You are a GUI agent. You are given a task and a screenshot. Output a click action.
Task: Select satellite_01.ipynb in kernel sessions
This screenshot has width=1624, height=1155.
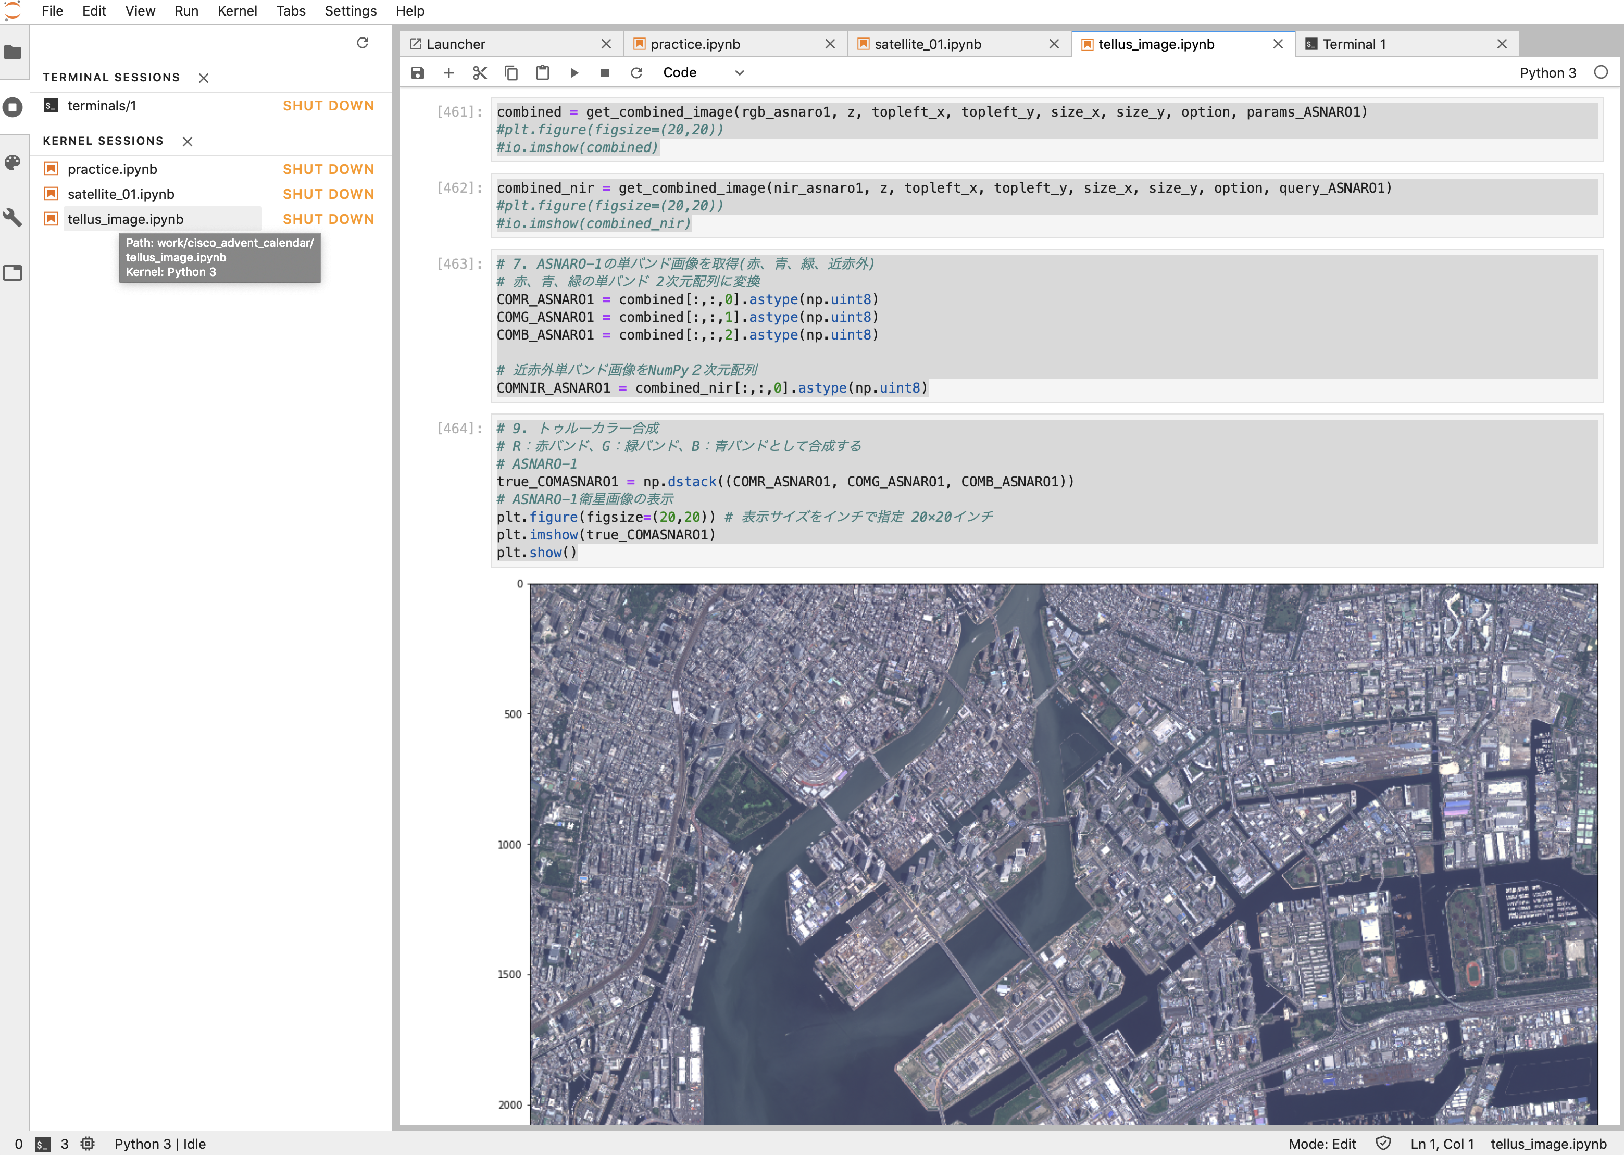121,193
